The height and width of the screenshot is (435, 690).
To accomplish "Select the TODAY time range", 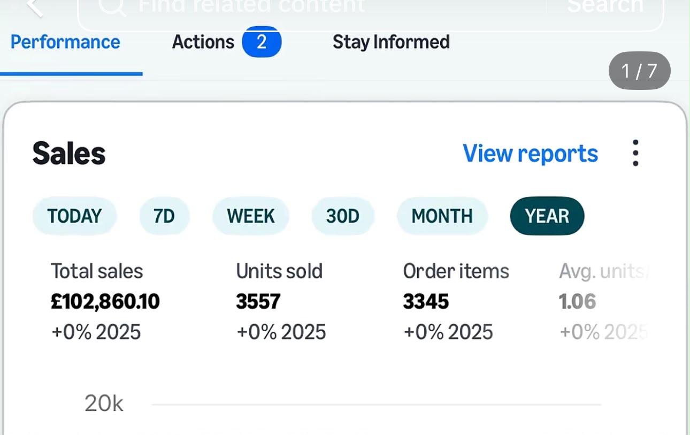I will (x=74, y=216).
